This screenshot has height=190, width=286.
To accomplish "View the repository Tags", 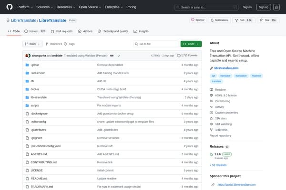I will (70, 44).
